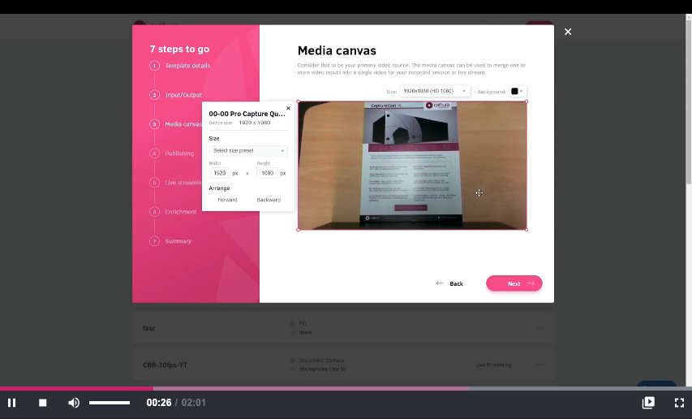Open the video playlist icon

click(x=648, y=402)
